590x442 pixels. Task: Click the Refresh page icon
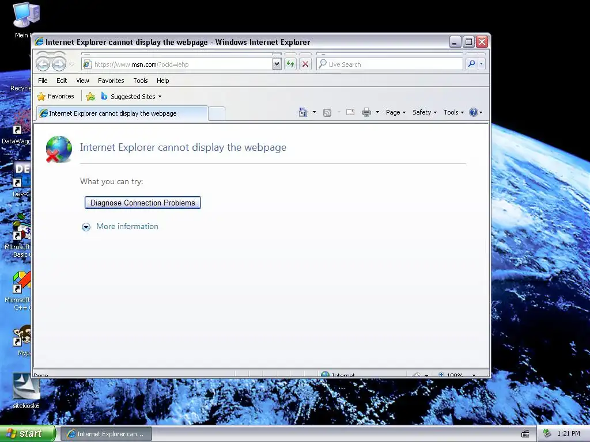click(x=290, y=64)
